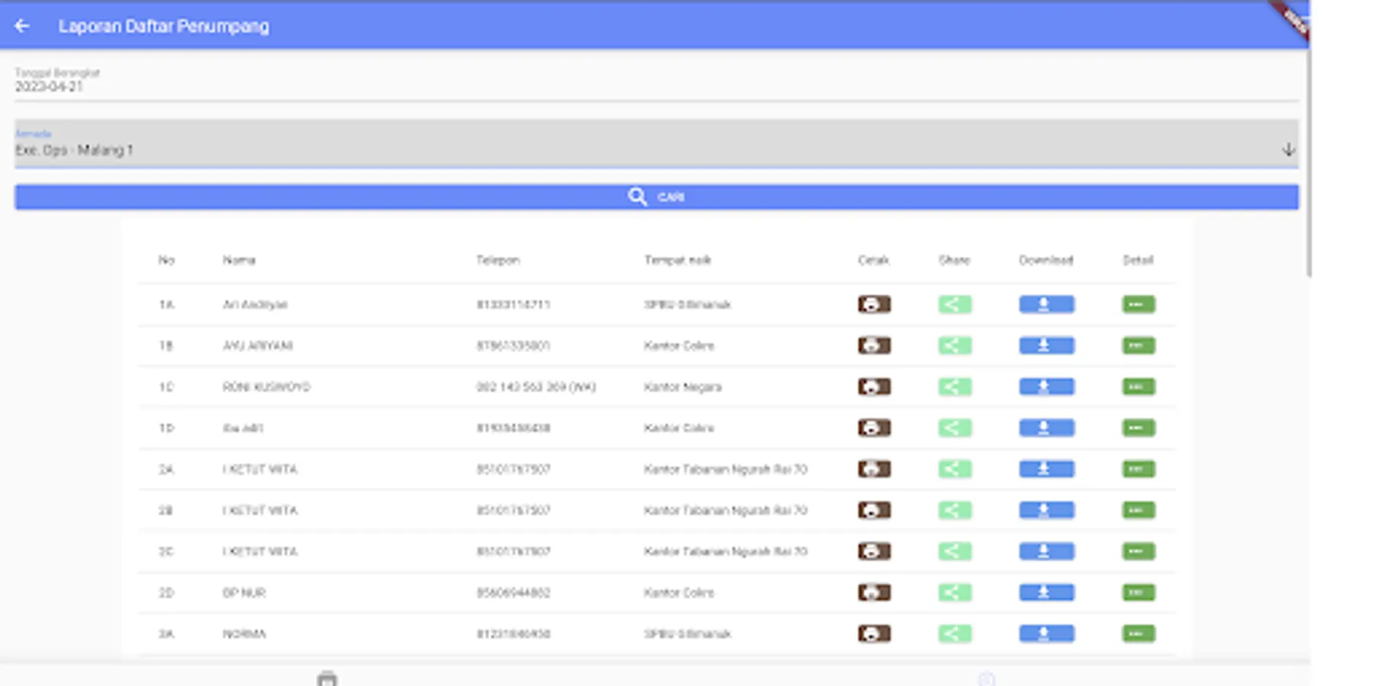
Task: Share passenger entry for seat 2C
Action: click(x=955, y=552)
